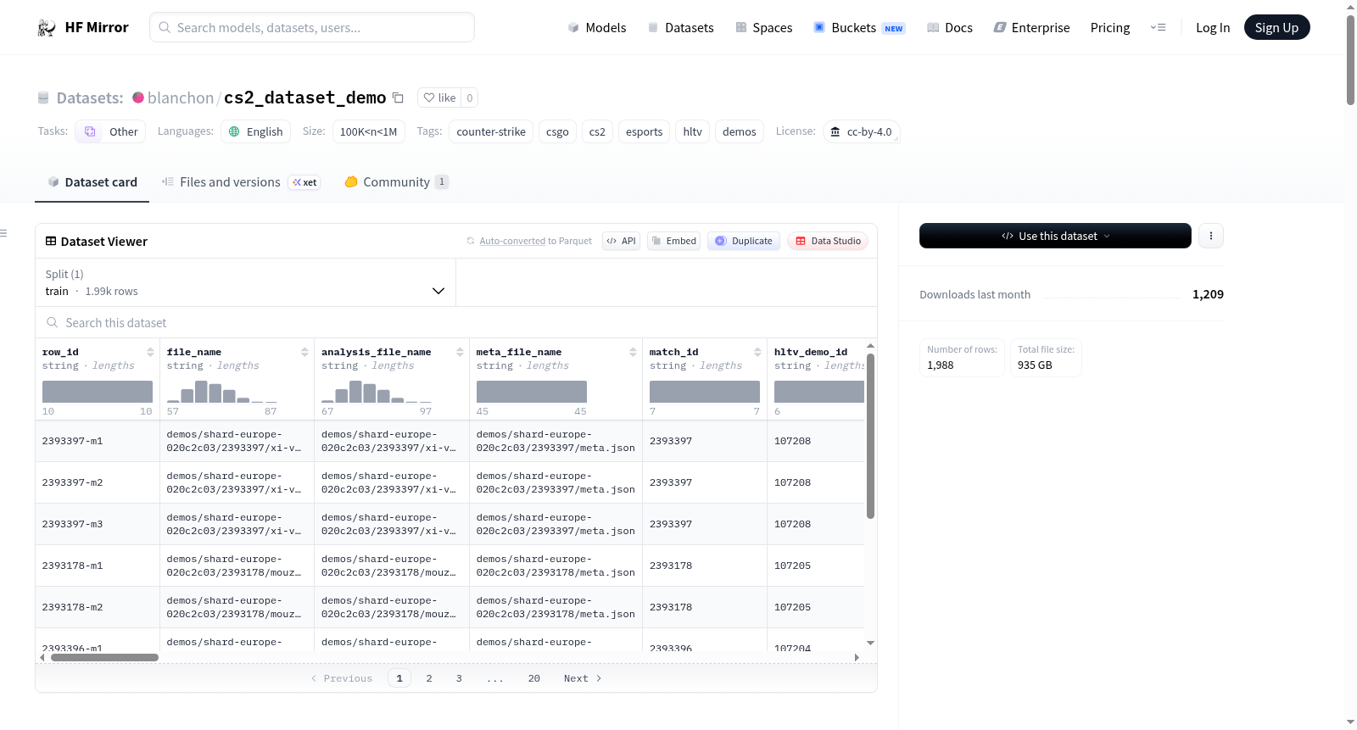Viewport: 1357px width, 730px height.
Task: Open Buckets in navigation
Action: tap(859, 28)
